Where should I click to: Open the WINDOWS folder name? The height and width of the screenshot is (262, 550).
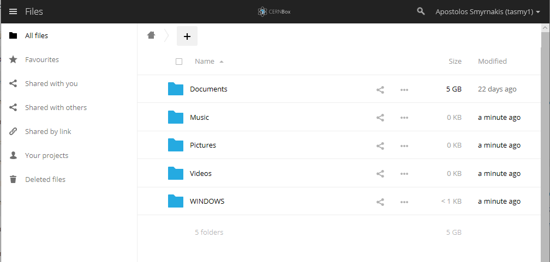pyautogui.click(x=207, y=201)
